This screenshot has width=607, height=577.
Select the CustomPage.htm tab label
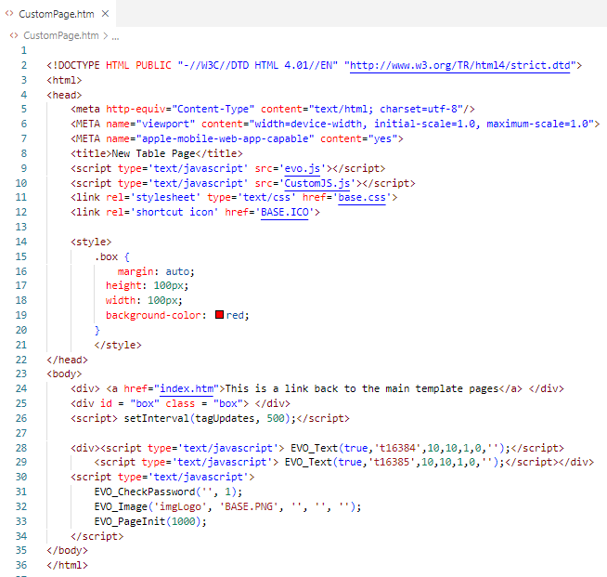click(x=57, y=14)
